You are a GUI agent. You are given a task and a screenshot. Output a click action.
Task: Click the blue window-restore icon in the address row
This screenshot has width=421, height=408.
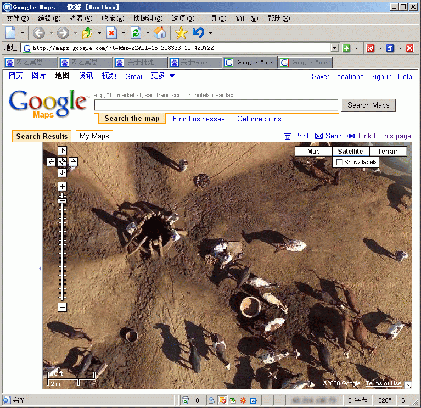(x=390, y=48)
